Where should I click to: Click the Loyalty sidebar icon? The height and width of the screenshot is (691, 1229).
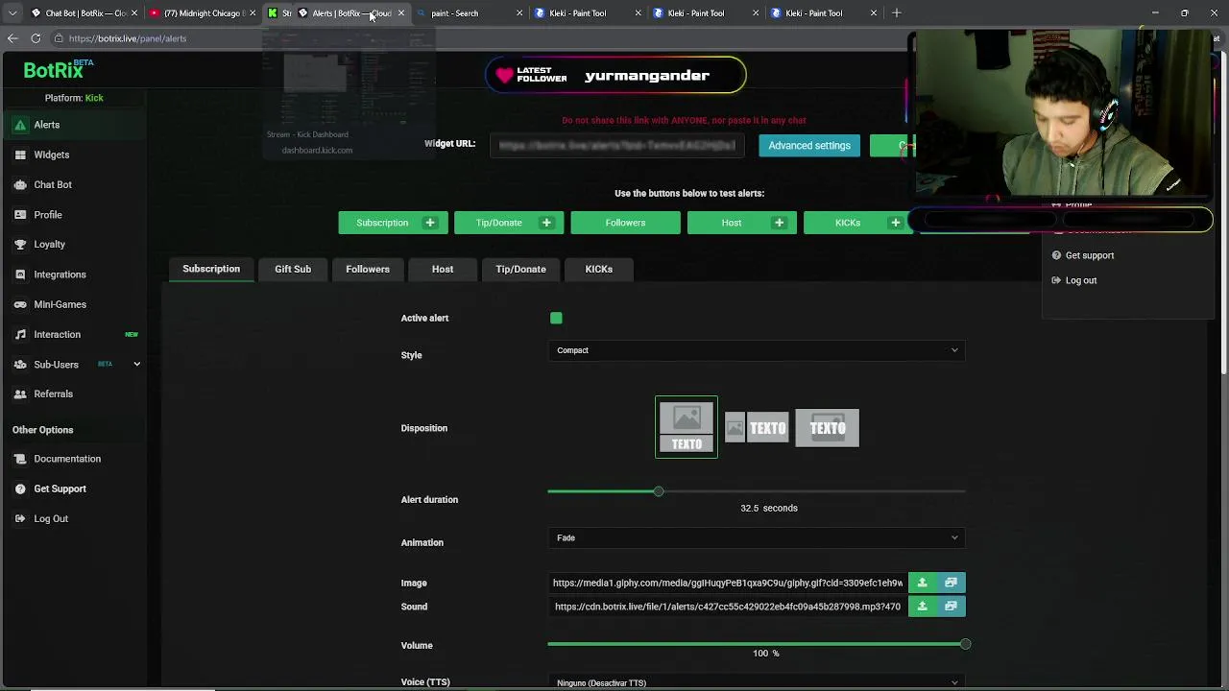[x=20, y=245]
